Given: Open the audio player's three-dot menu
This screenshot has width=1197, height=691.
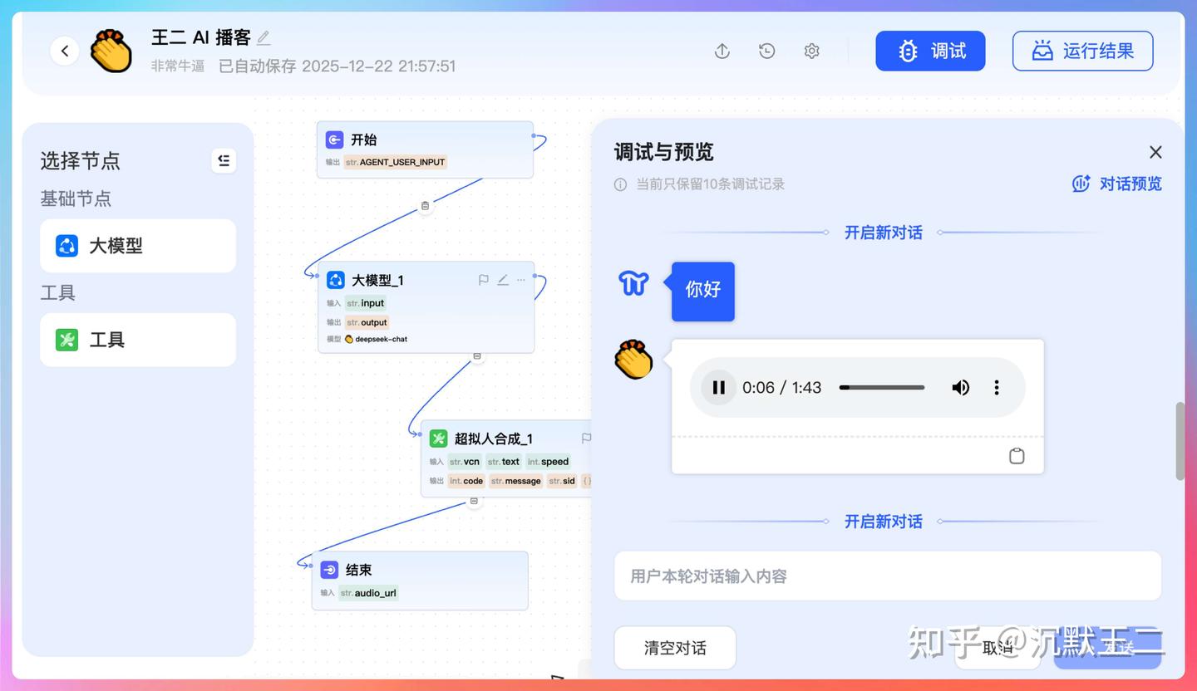Looking at the screenshot, I should [996, 387].
